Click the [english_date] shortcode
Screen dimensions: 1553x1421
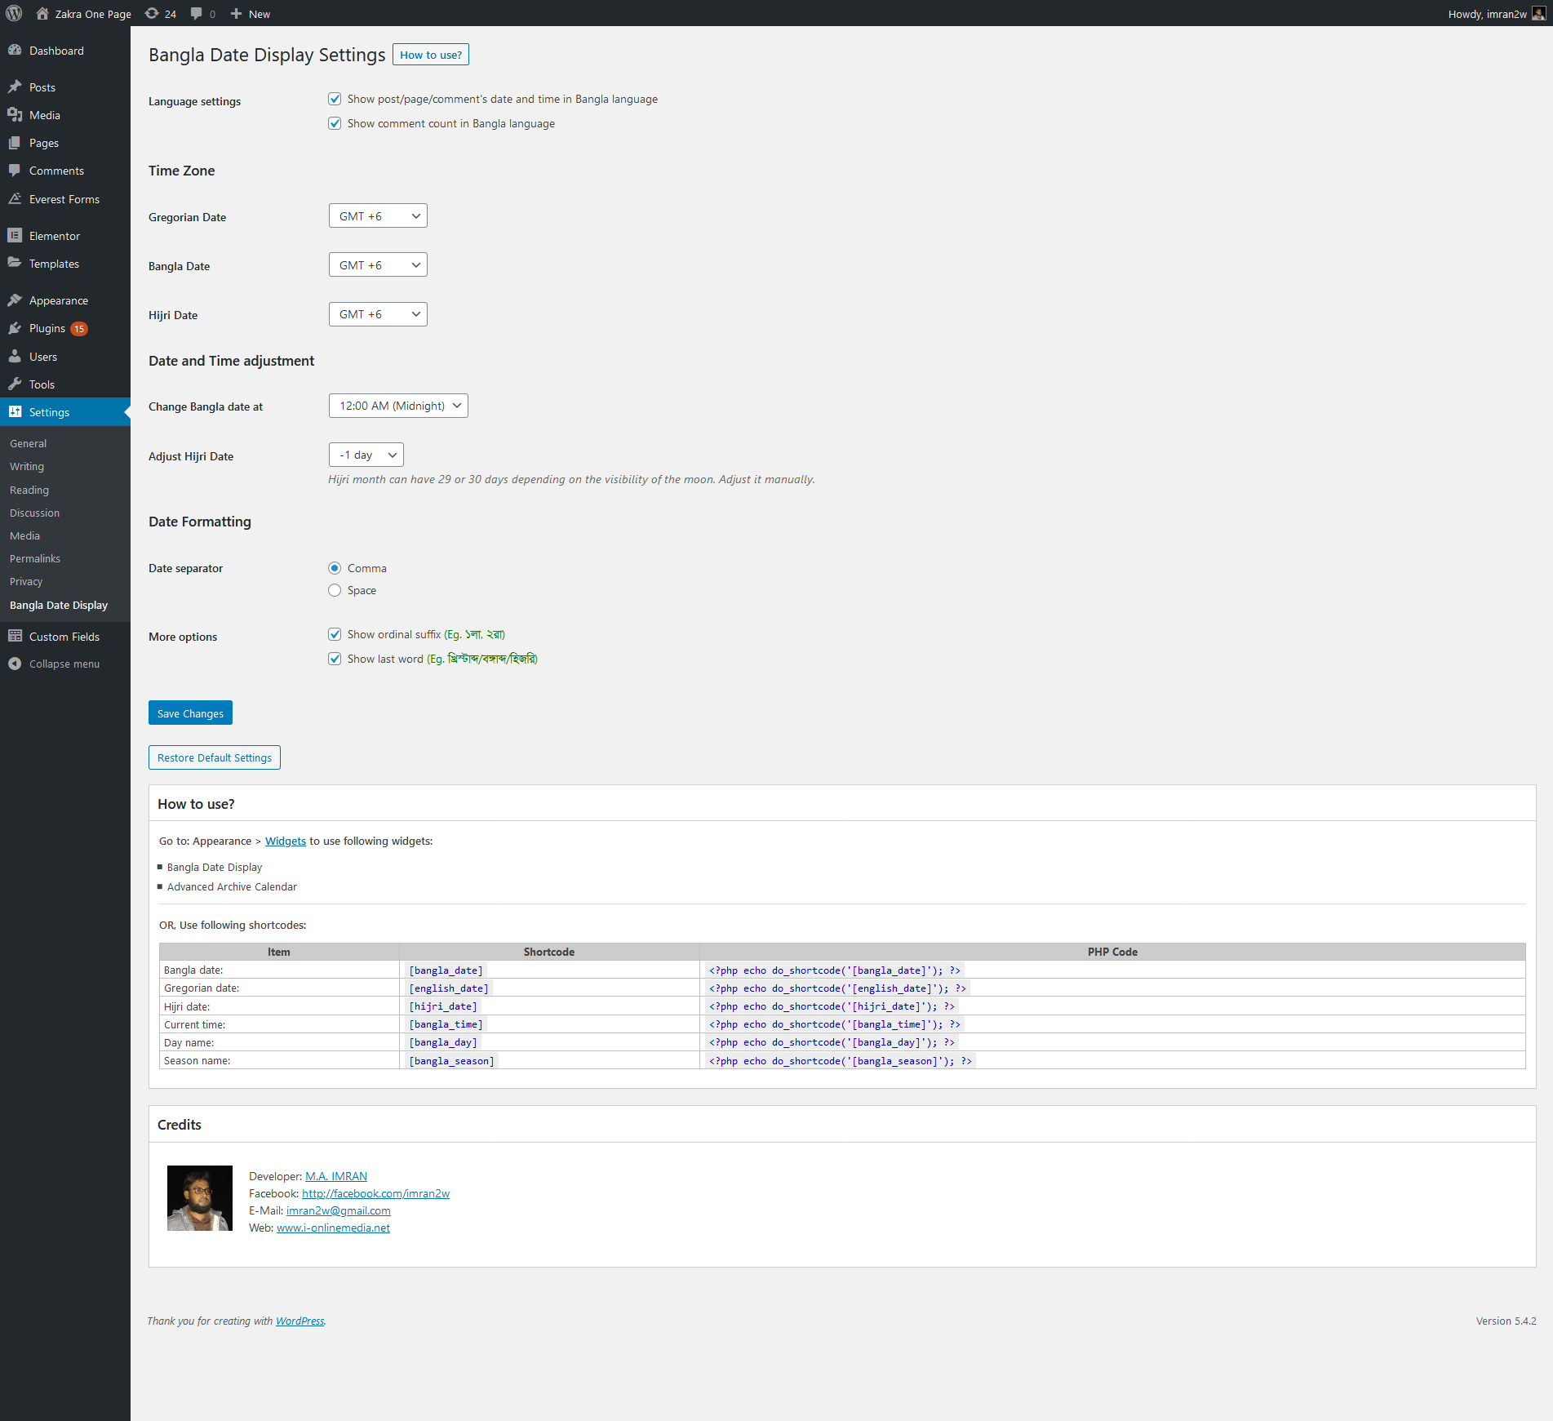click(x=449, y=988)
